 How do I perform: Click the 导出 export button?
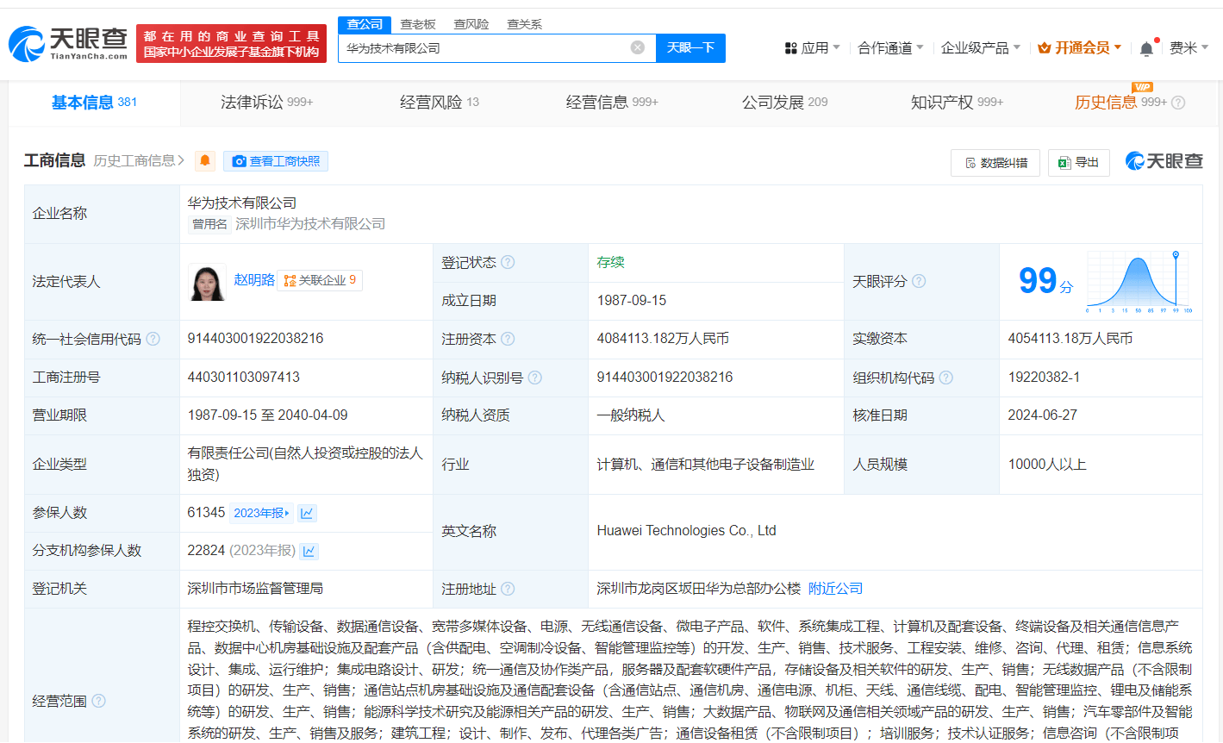(1078, 163)
